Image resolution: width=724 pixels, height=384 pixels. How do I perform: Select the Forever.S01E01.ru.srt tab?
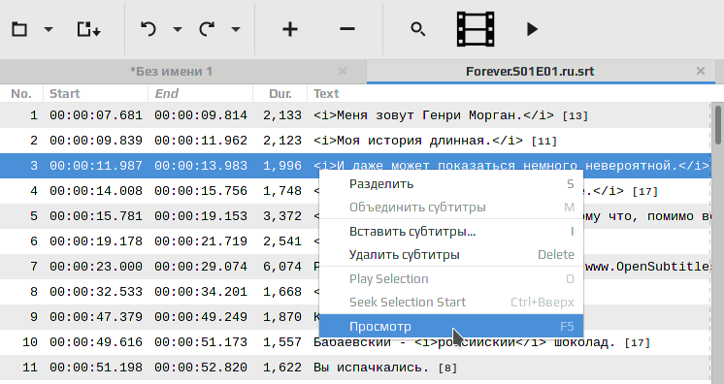pyautogui.click(x=530, y=72)
